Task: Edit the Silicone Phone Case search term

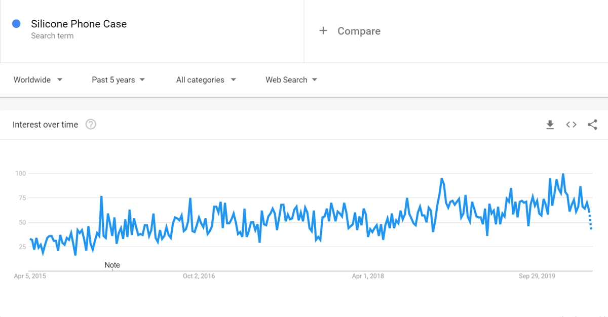Action: pyautogui.click(x=79, y=24)
